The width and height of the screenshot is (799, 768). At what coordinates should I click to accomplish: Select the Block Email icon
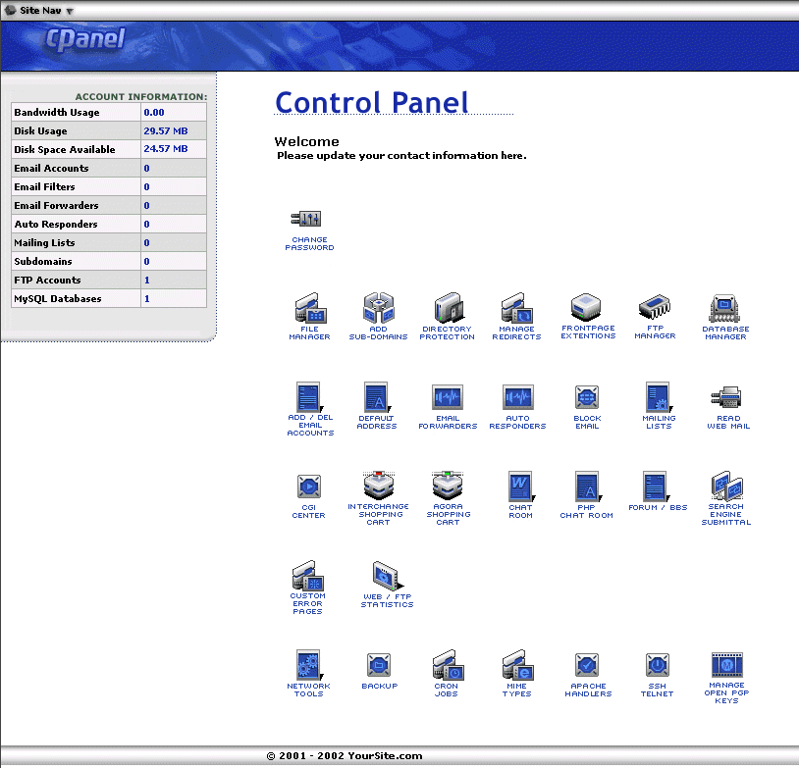pyautogui.click(x=587, y=397)
